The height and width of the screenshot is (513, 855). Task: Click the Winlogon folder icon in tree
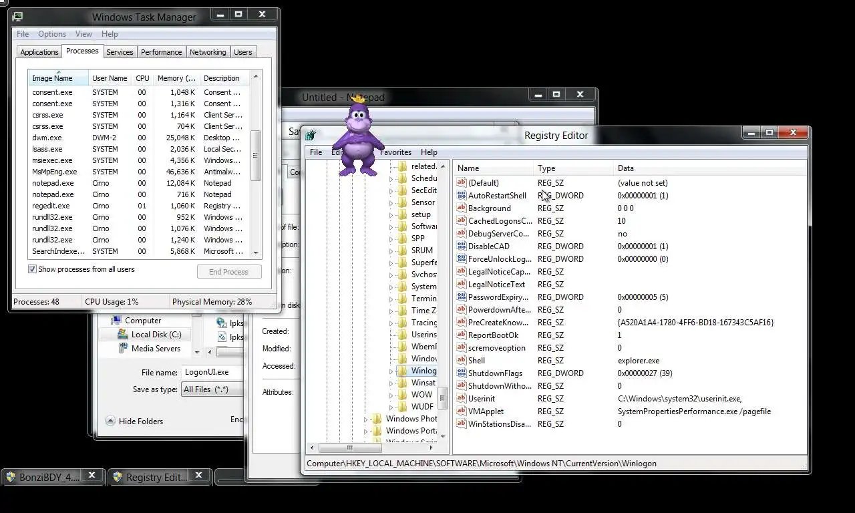[x=403, y=371]
